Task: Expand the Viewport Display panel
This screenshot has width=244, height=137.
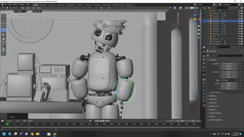Action: 215,113
